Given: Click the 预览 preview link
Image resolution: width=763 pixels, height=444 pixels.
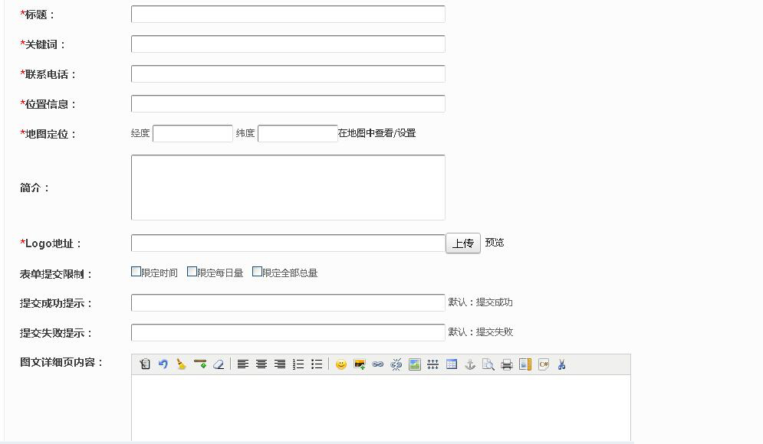Looking at the screenshot, I should [495, 243].
